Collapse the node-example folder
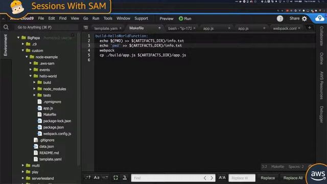Viewport: 327px width, 184px height. 27,57
